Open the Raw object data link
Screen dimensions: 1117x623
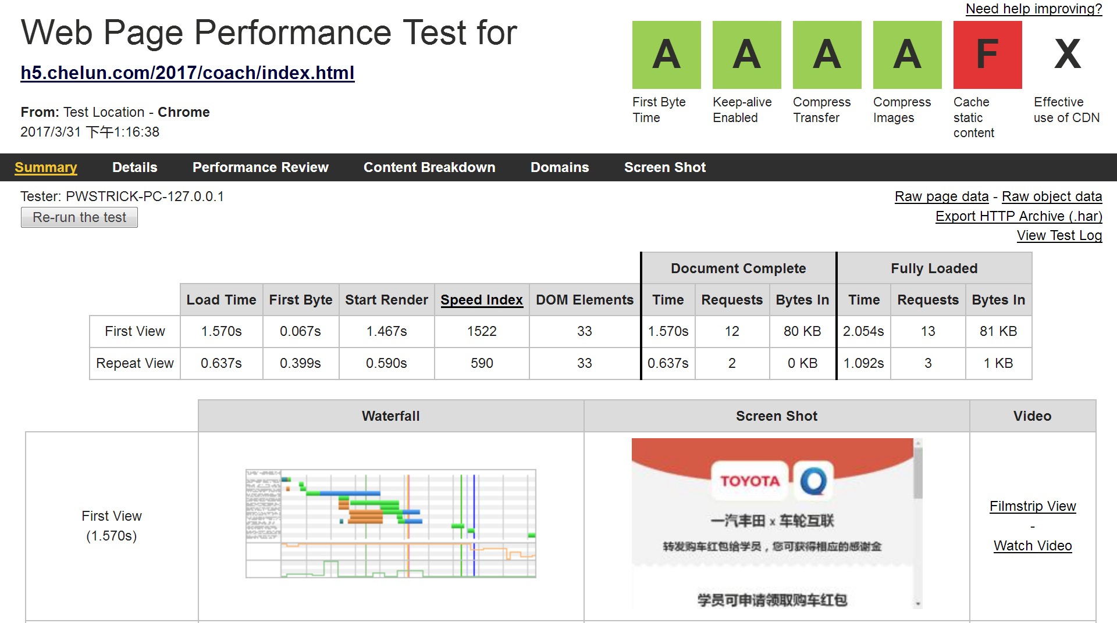click(x=1052, y=196)
